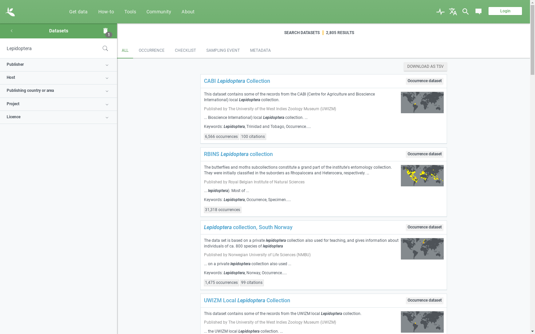
Task: Click the 99 citations badge
Action: [x=252, y=283]
